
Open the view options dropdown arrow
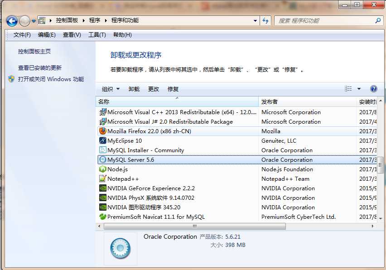coord(359,89)
